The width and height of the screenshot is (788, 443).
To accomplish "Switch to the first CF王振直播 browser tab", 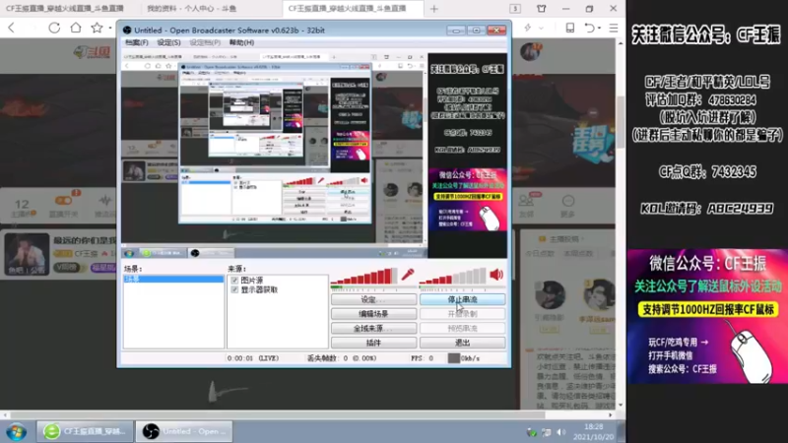I will (x=64, y=9).
